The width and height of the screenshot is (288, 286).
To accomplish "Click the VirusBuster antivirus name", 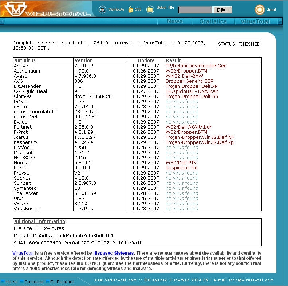I will 27,209.
